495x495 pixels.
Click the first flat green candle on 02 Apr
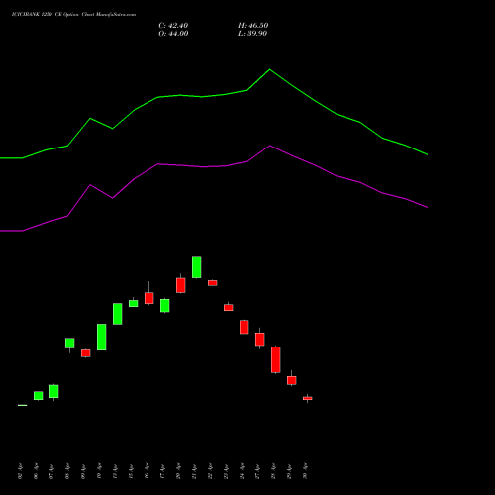pyautogui.click(x=23, y=405)
